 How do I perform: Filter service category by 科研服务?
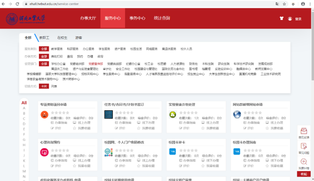click(72, 49)
